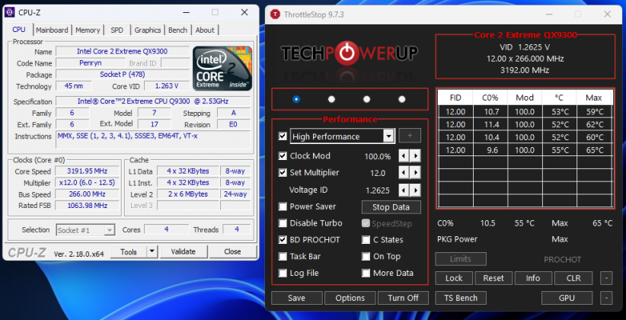Switch to the Mainboard tab

pyautogui.click(x=53, y=30)
